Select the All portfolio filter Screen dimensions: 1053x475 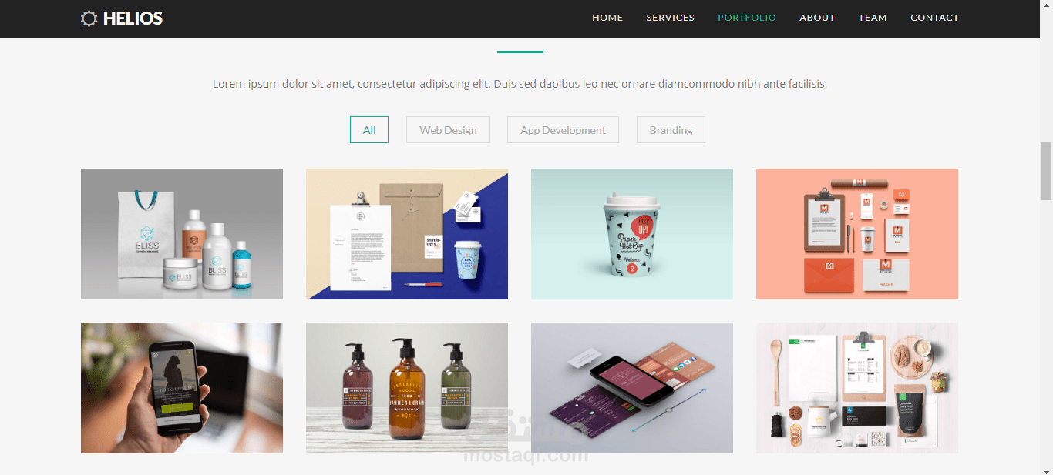[369, 130]
